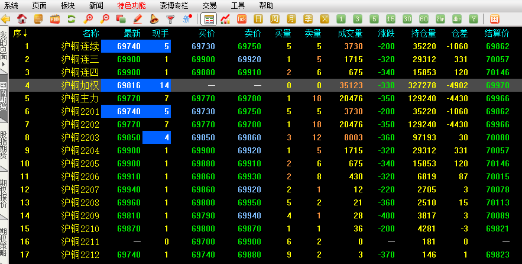Open the 特色功能 menu
Screen dimensions: 522x264
pyautogui.click(x=131, y=5)
